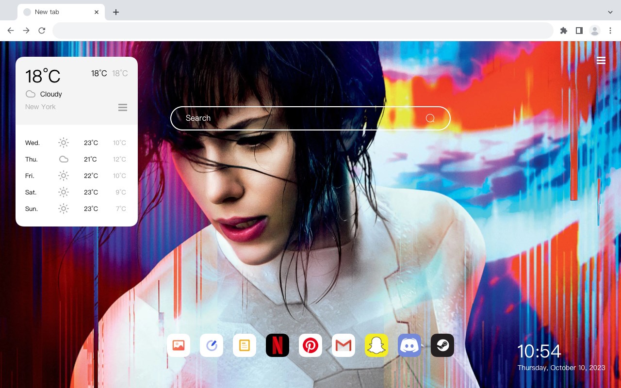
Task: Click the cloud icon in Thu. row
Action: pos(64,159)
